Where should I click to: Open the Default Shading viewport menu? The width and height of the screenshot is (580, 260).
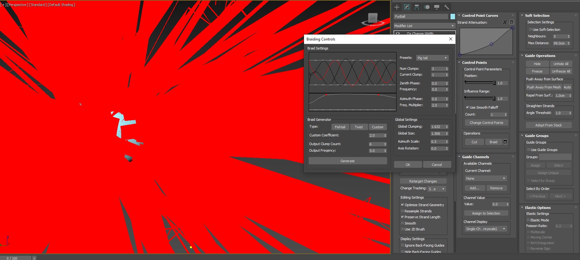point(61,5)
